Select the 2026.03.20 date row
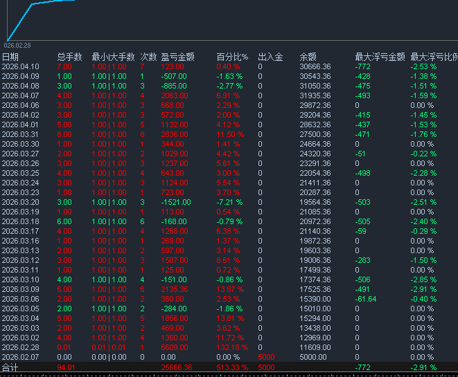This screenshot has width=458, height=377. tap(21, 202)
